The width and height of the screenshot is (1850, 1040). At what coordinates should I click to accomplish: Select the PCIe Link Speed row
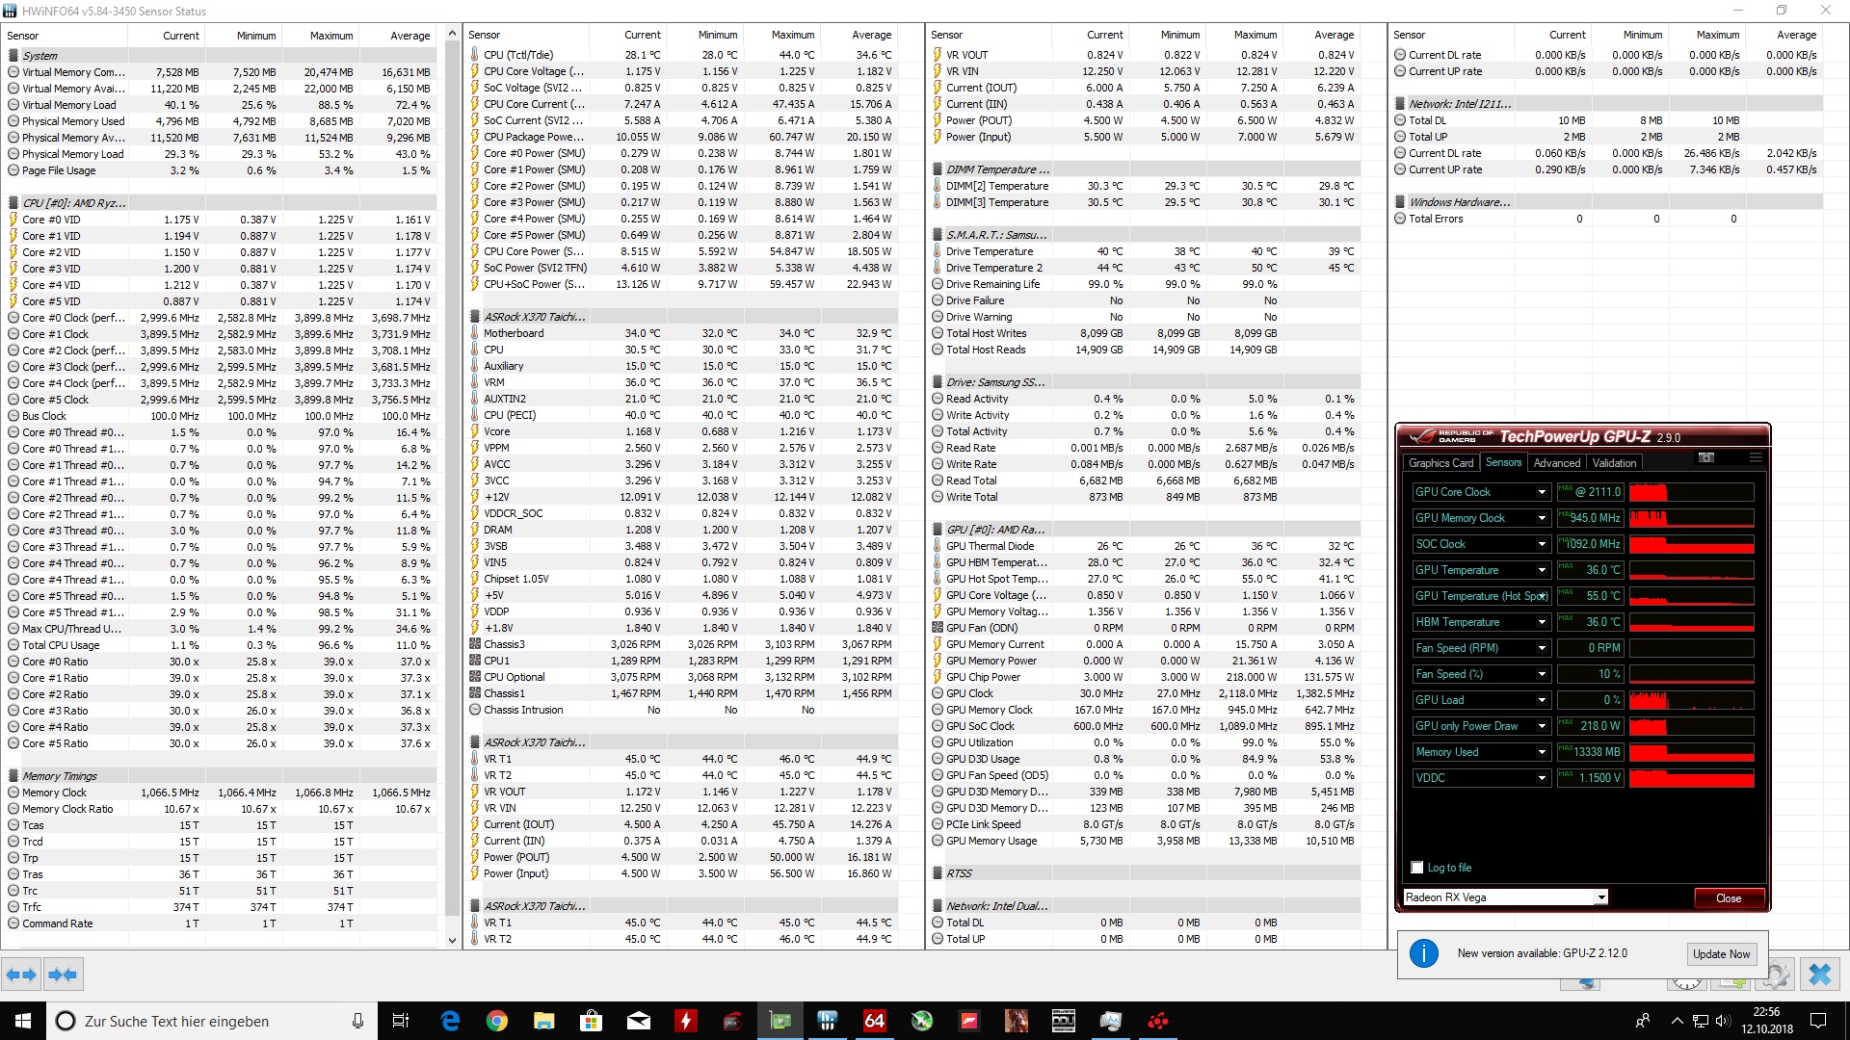[x=1145, y=824]
